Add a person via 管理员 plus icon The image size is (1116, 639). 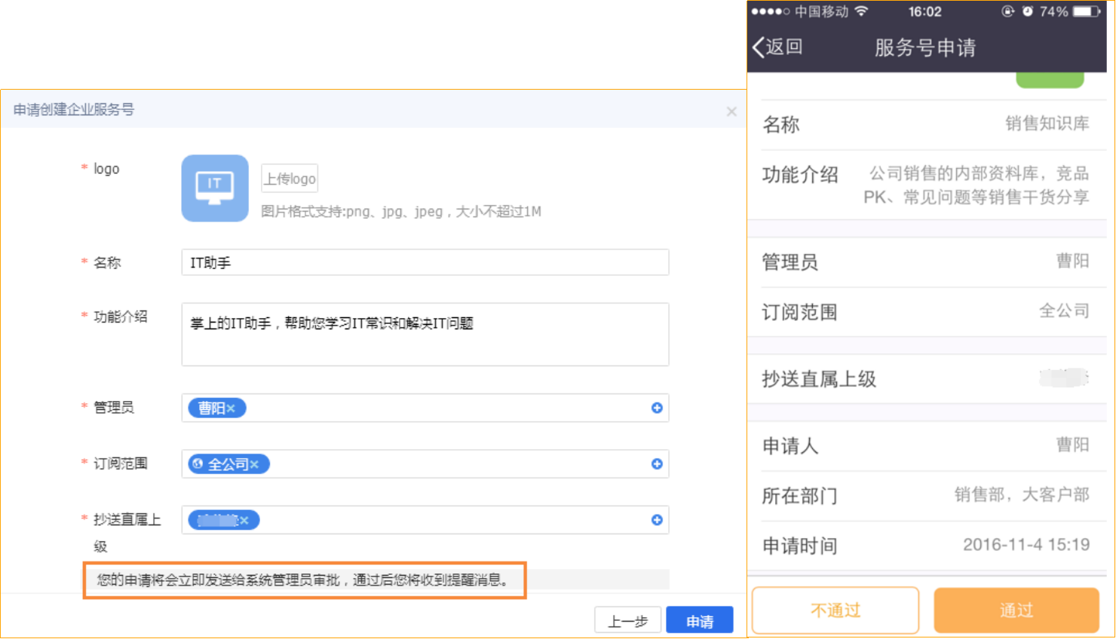click(657, 408)
